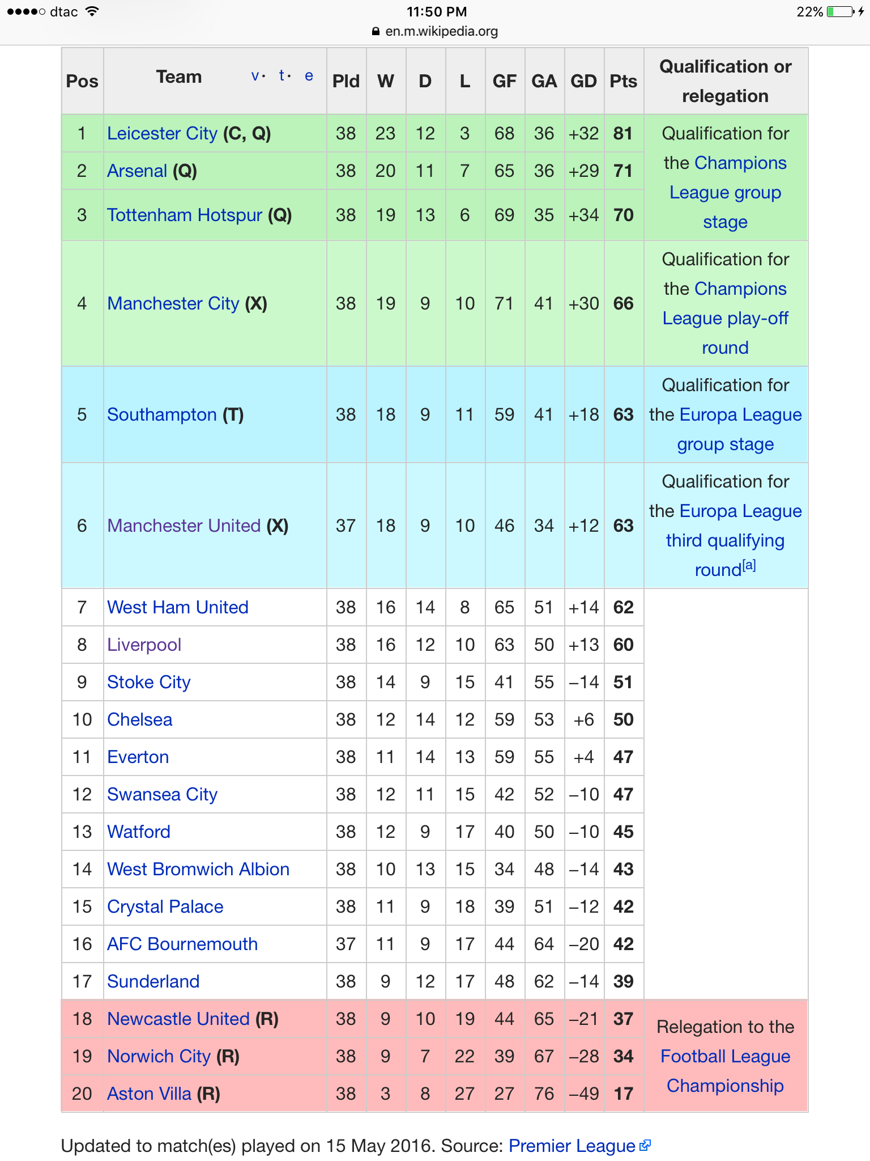The width and height of the screenshot is (870, 1161).
Task: Open footnote [a] reference
Action: tap(749, 565)
